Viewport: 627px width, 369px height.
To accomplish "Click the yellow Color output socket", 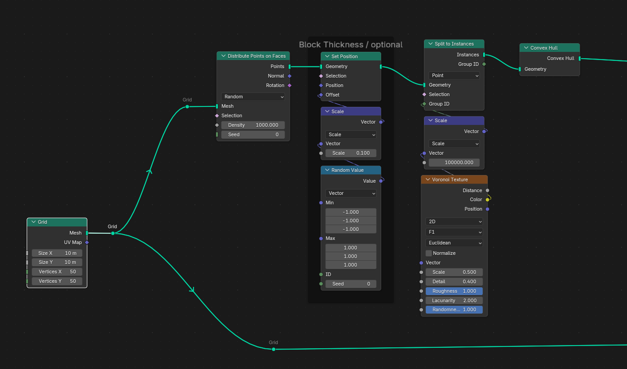I will coord(488,199).
